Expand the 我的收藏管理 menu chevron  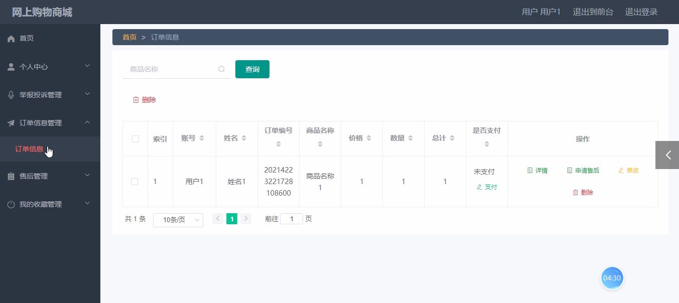87,204
